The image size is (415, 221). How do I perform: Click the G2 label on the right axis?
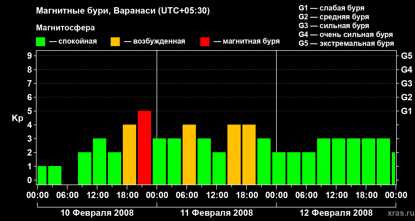[x=407, y=97]
